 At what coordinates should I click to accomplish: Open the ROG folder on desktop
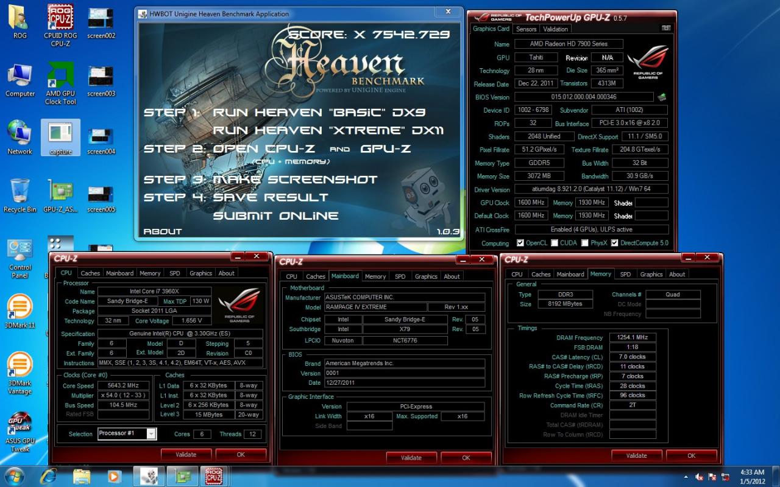(x=20, y=22)
